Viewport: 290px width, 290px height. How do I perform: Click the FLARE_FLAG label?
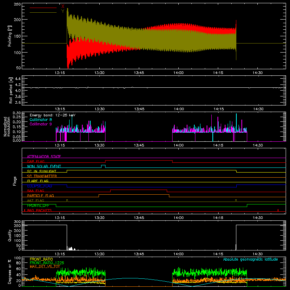[x=38, y=181]
